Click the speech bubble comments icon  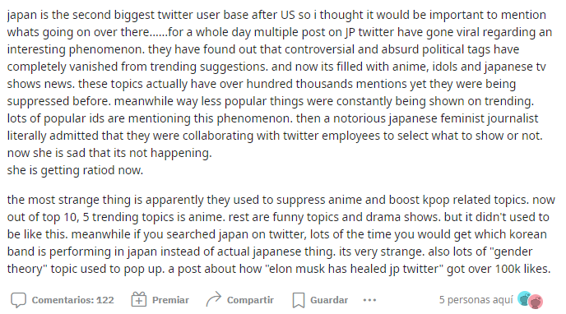[18, 300]
